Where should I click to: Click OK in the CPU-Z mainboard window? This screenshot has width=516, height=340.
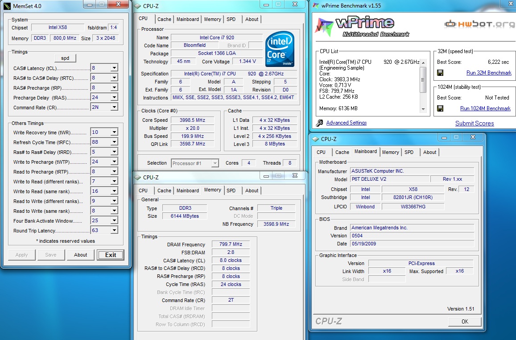(465, 322)
